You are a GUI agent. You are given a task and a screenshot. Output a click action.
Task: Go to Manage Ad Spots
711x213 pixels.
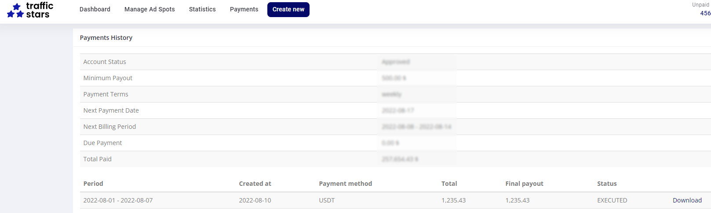pyautogui.click(x=149, y=9)
